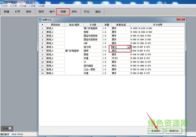The height and width of the screenshot is (137, 196).
Task: Click the 单元 pricing cell in row 11
Action: (x=121, y=66)
